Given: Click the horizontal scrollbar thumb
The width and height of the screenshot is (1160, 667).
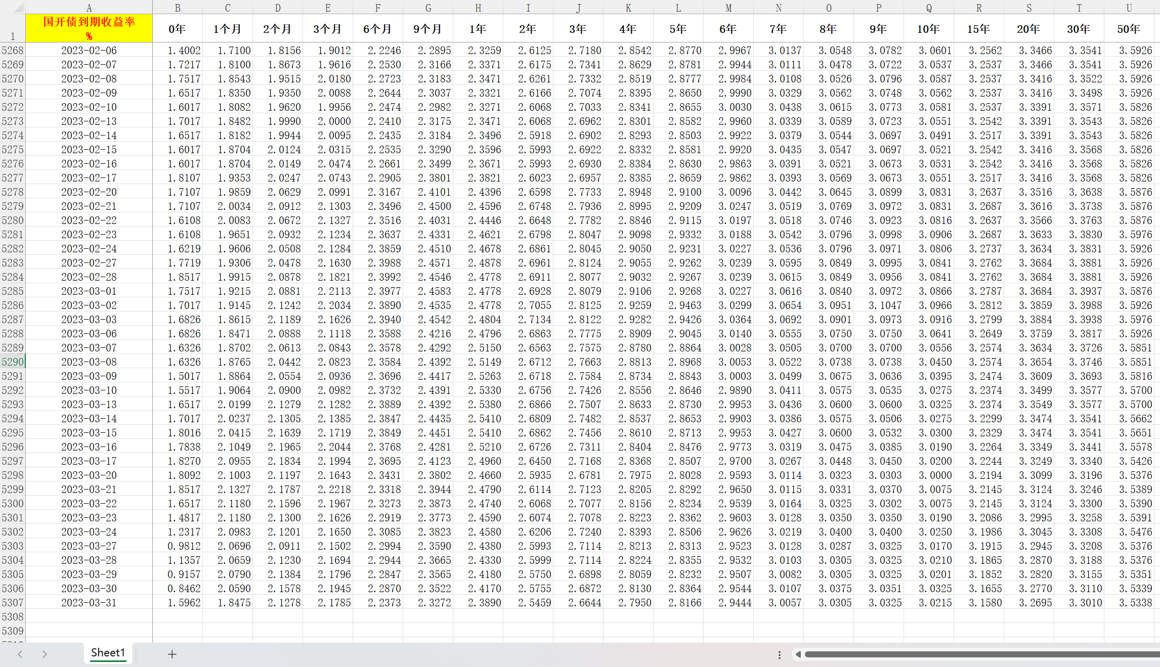Looking at the screenshot, I should (981, 654).
